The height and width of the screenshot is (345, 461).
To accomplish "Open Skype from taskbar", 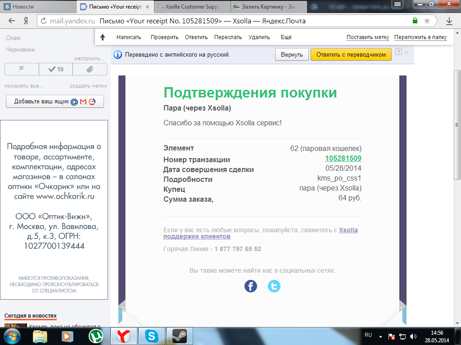I will pyautogui.click(x=152, y=336).
